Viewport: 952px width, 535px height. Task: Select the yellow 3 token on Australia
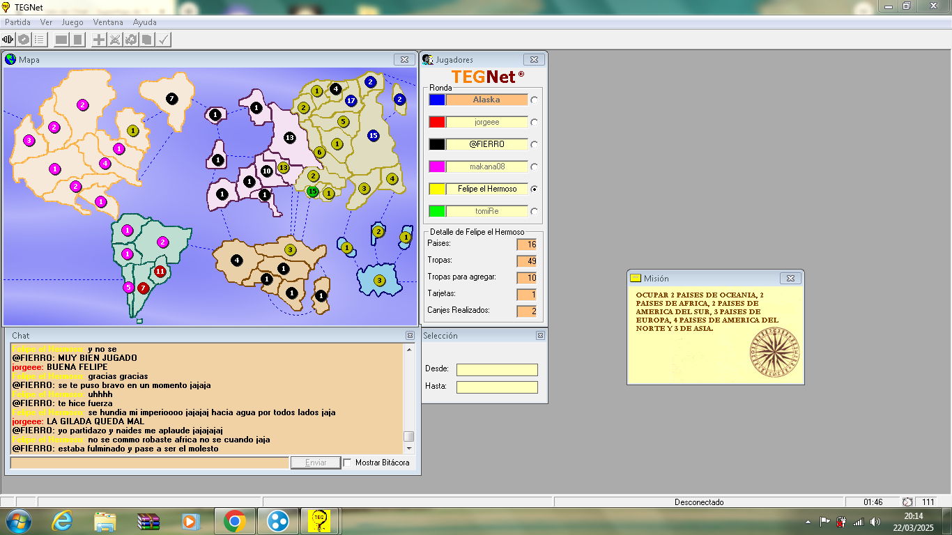pyautogui.click(x=379, y=280)
